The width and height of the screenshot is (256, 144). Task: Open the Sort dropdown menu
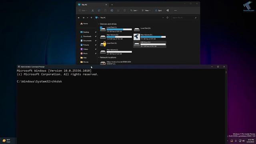click(x=134, y=10)
